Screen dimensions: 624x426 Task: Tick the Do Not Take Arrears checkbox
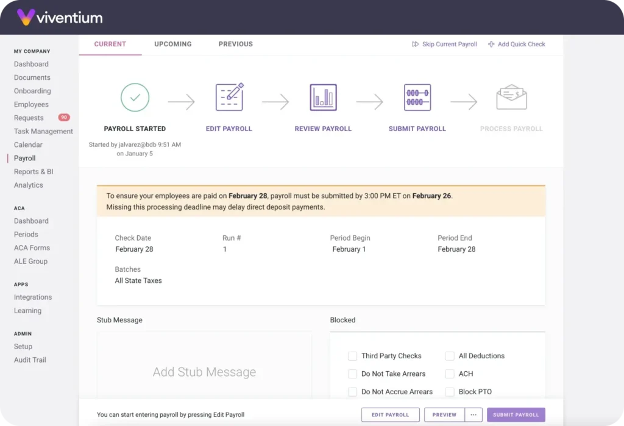coord(352,374)
